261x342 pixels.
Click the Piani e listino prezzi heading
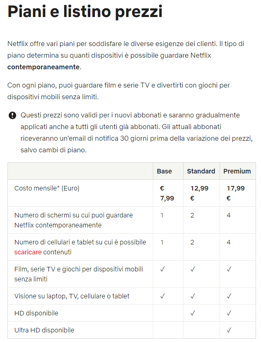pyautogui.click(x=85, y=12)
